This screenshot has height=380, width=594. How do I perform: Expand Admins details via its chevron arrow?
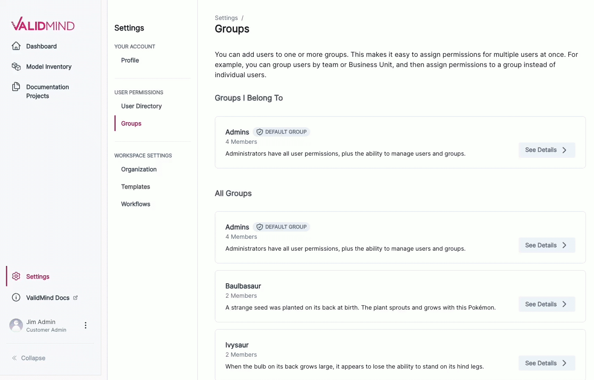(564, 150)
